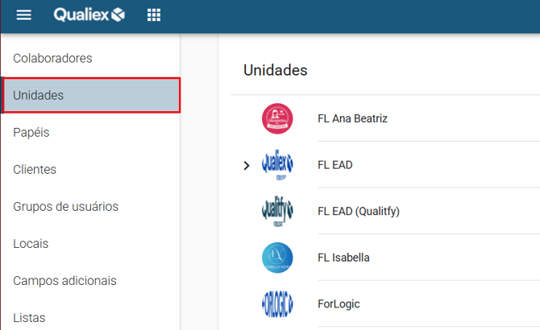The height and width of the screenshot is (330, 540).
Task: Open the Clientes menu item
Action: 35,169
